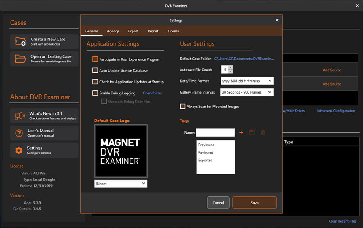Decrease Autosave File Count with down arrow
Screen dimensions: 363x228
[230, 72]
